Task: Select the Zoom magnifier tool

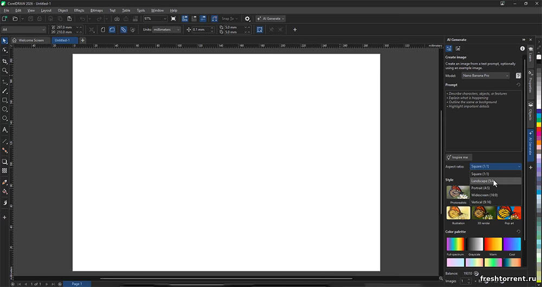Action: [x=5, y=70]
